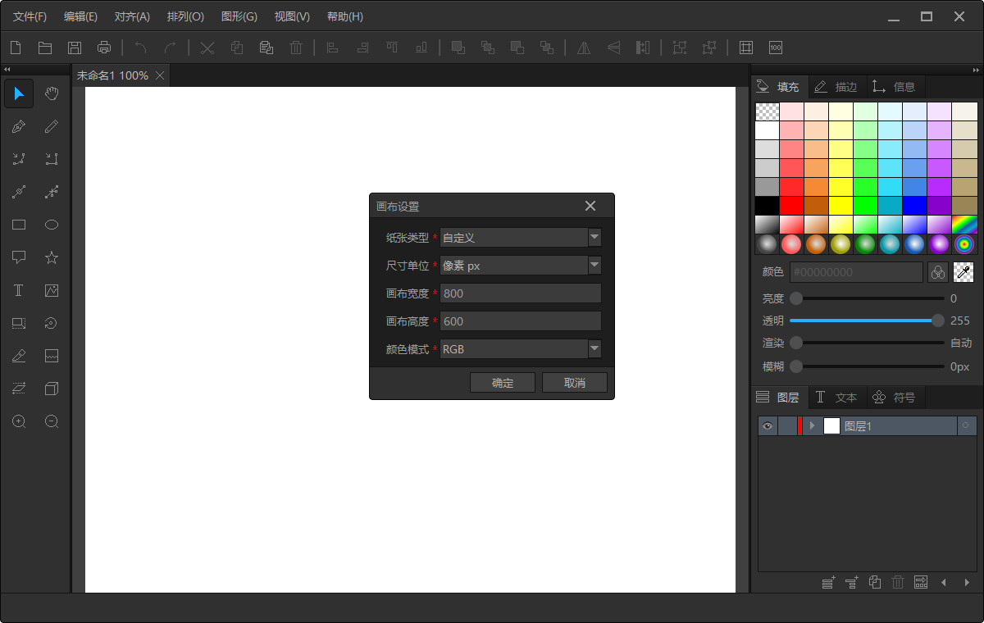Open the 文件(F) menu

[x=30, y=16]
